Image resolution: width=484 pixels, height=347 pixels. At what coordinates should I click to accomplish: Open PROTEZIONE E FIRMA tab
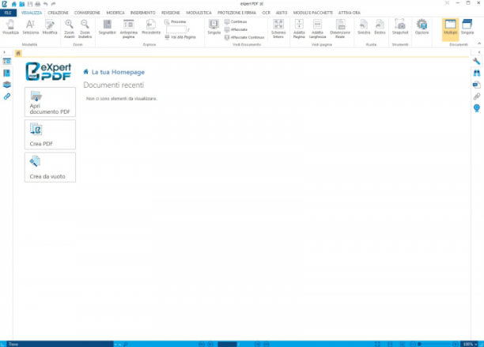click(236, 13)
